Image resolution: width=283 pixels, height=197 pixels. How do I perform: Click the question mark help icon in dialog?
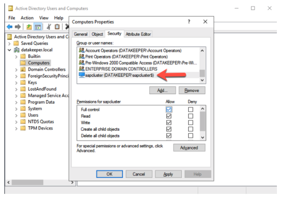pyautogui.click(x=189, y=22)
